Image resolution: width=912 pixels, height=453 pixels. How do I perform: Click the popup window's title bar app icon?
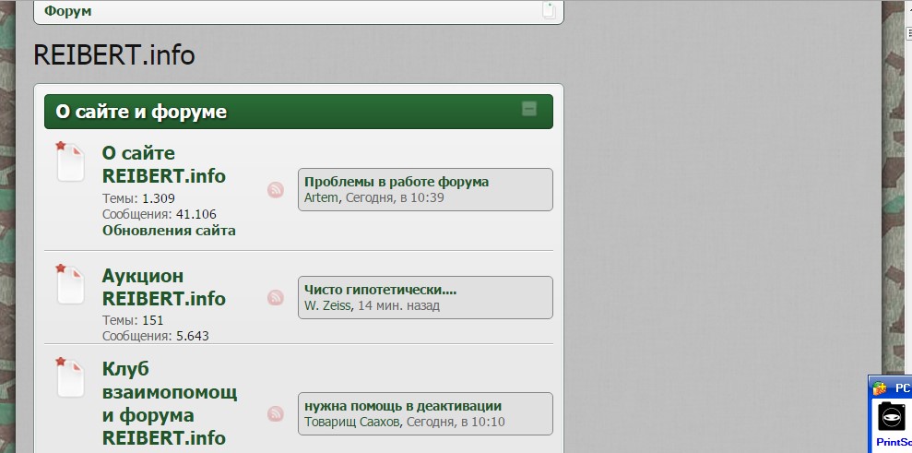(880, 387)
